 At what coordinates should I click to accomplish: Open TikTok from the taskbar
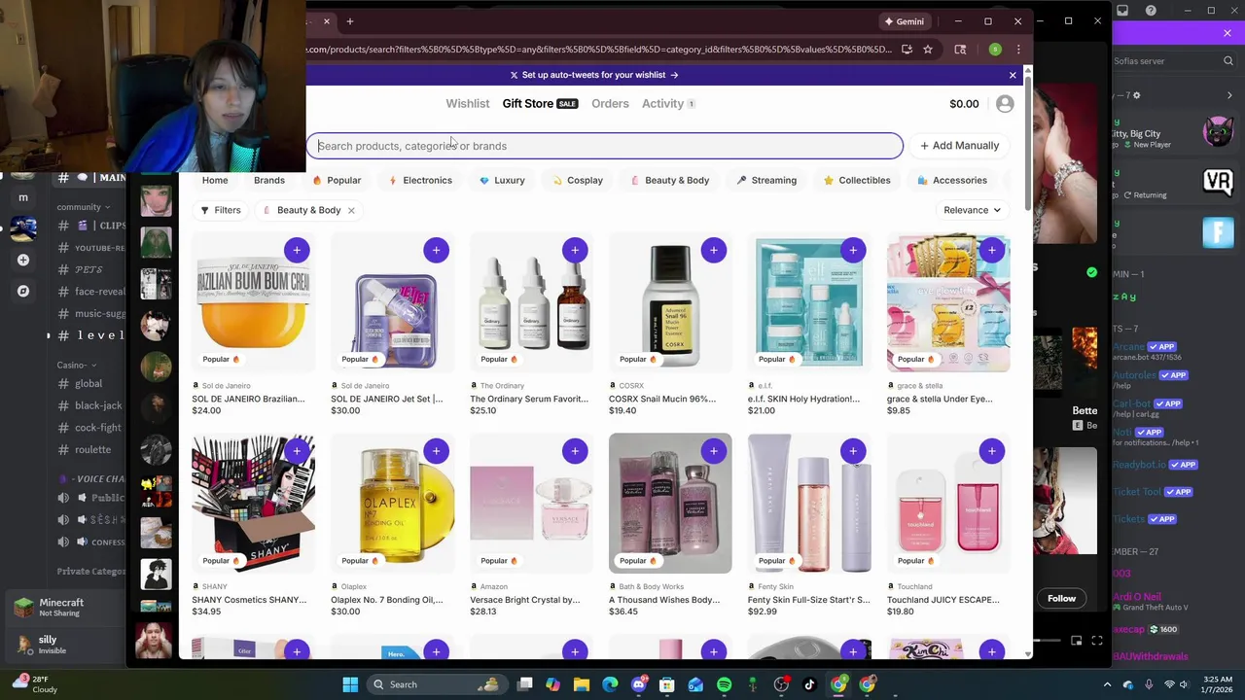coord(809,684)
